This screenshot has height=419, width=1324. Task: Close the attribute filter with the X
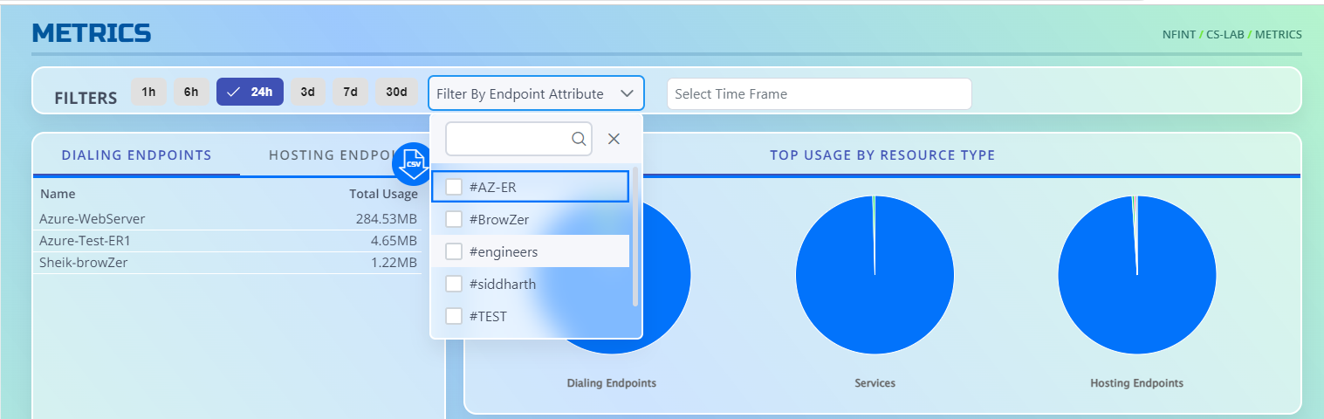coord(614,139)
